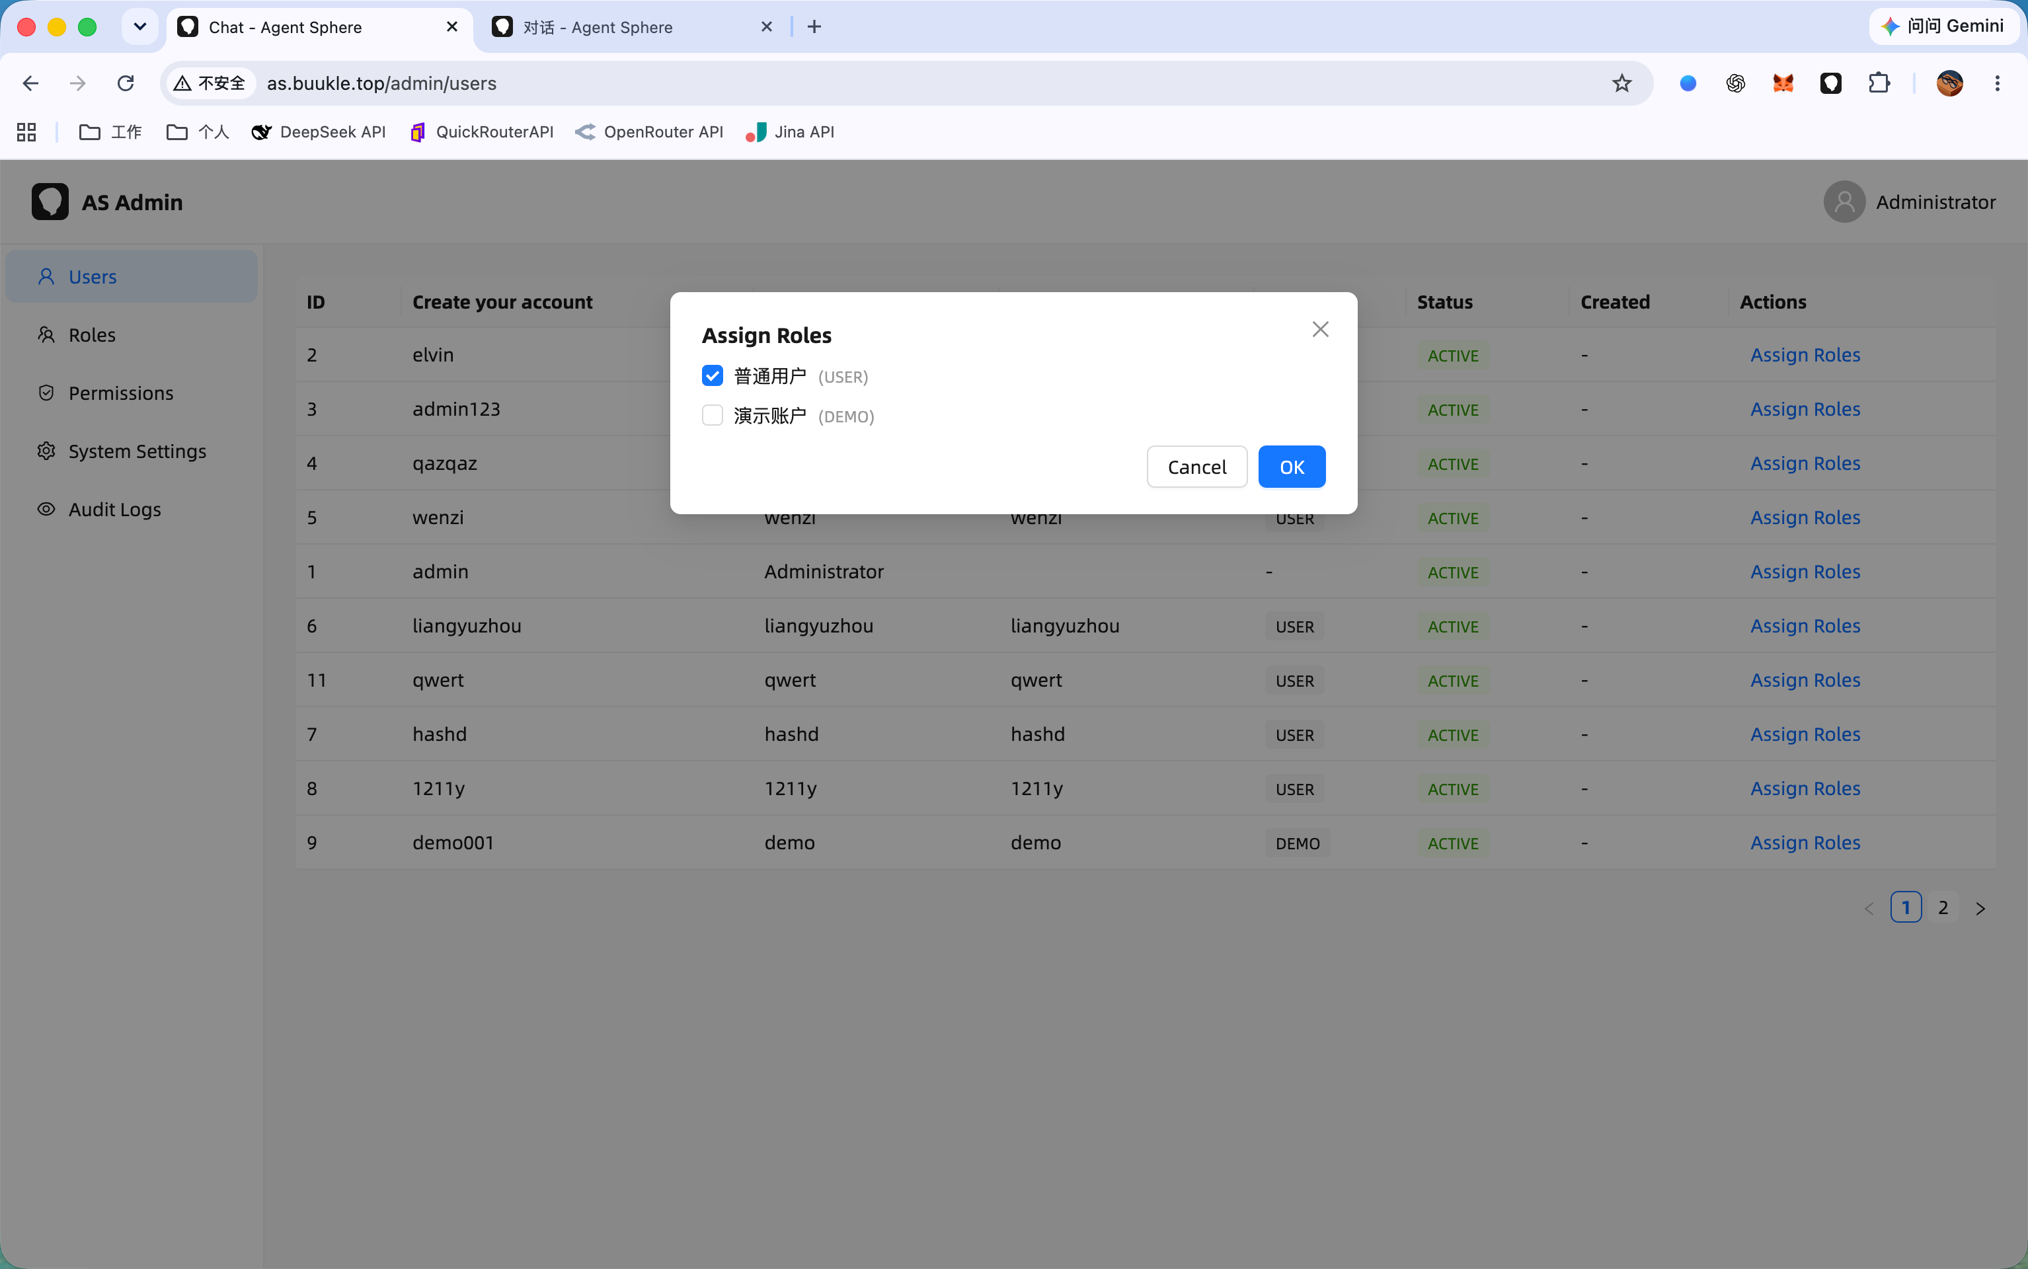Close the 对话 - Agent Sphere tab

[x=766, y=27]
